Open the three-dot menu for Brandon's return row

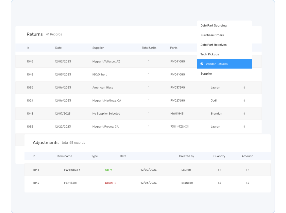[x=244, y=114]
